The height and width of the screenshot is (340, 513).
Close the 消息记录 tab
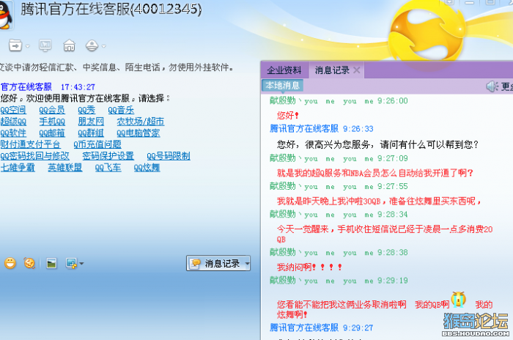357,70
